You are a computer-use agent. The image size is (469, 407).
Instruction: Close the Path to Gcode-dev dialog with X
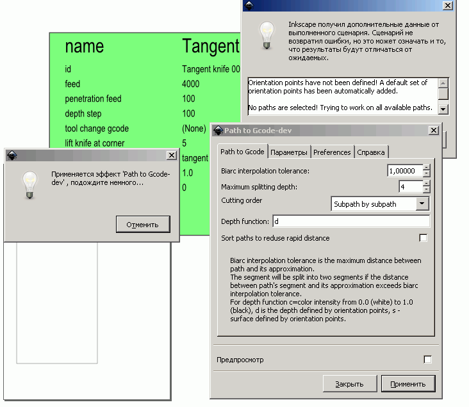[x=433, y=131]
